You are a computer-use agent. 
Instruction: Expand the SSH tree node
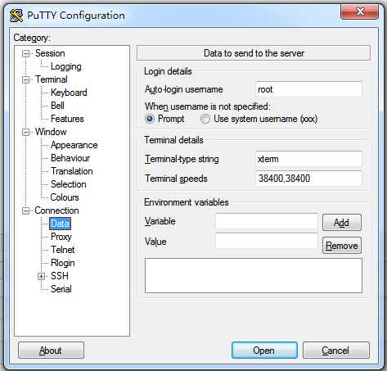pyautogui.click(x=41, y=276)
